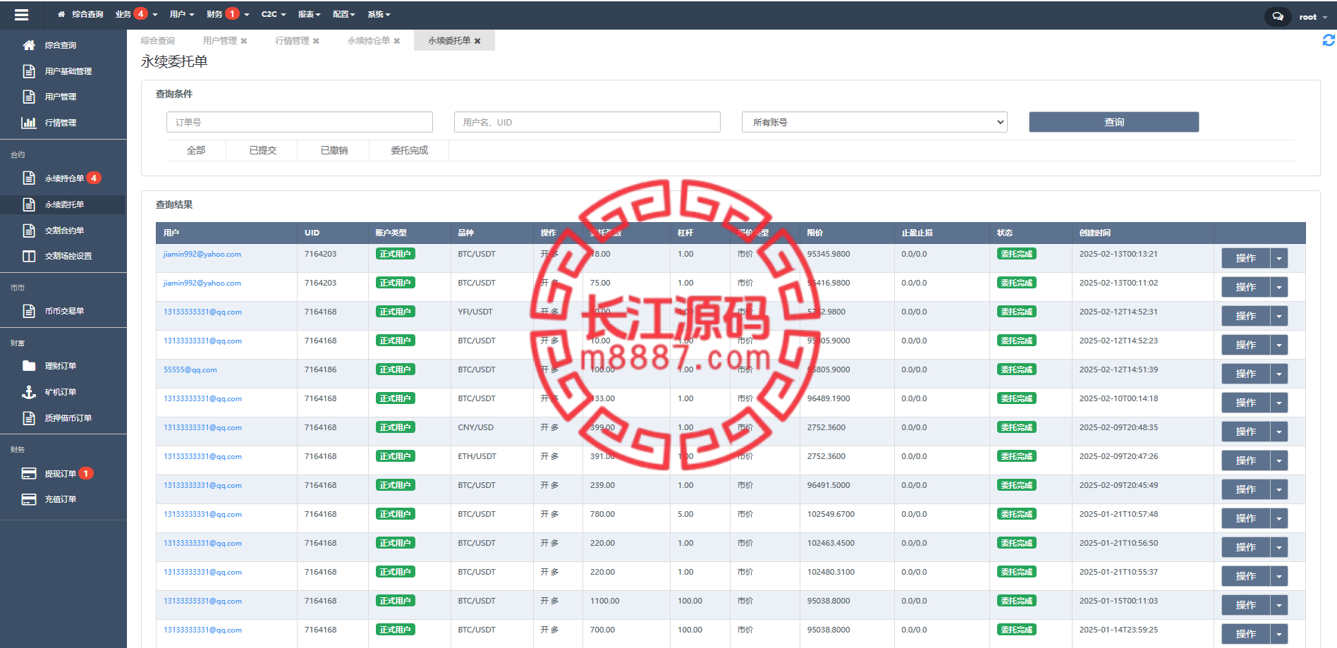The width and height of the screenshot is (1337, 648).
Task: Click the 正式用户 badge in the 7164186 row
Action: click(395, 369)
